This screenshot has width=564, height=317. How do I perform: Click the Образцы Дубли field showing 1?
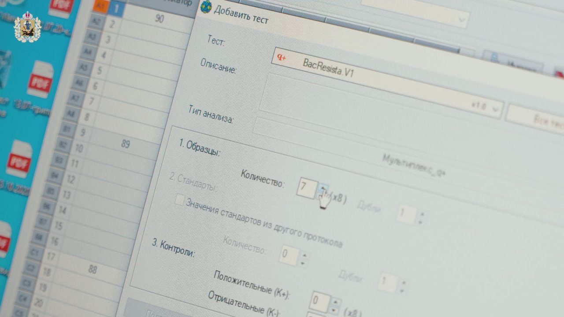(406, 215)
